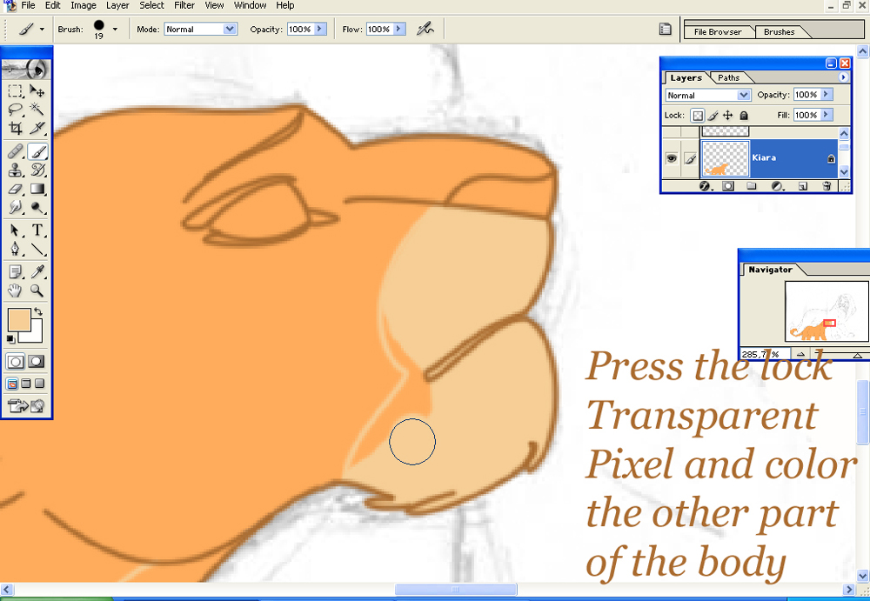The height and width of the screenshot is (601, 870).
Task: Open the File Browser tab
Action: click(718, 31)
